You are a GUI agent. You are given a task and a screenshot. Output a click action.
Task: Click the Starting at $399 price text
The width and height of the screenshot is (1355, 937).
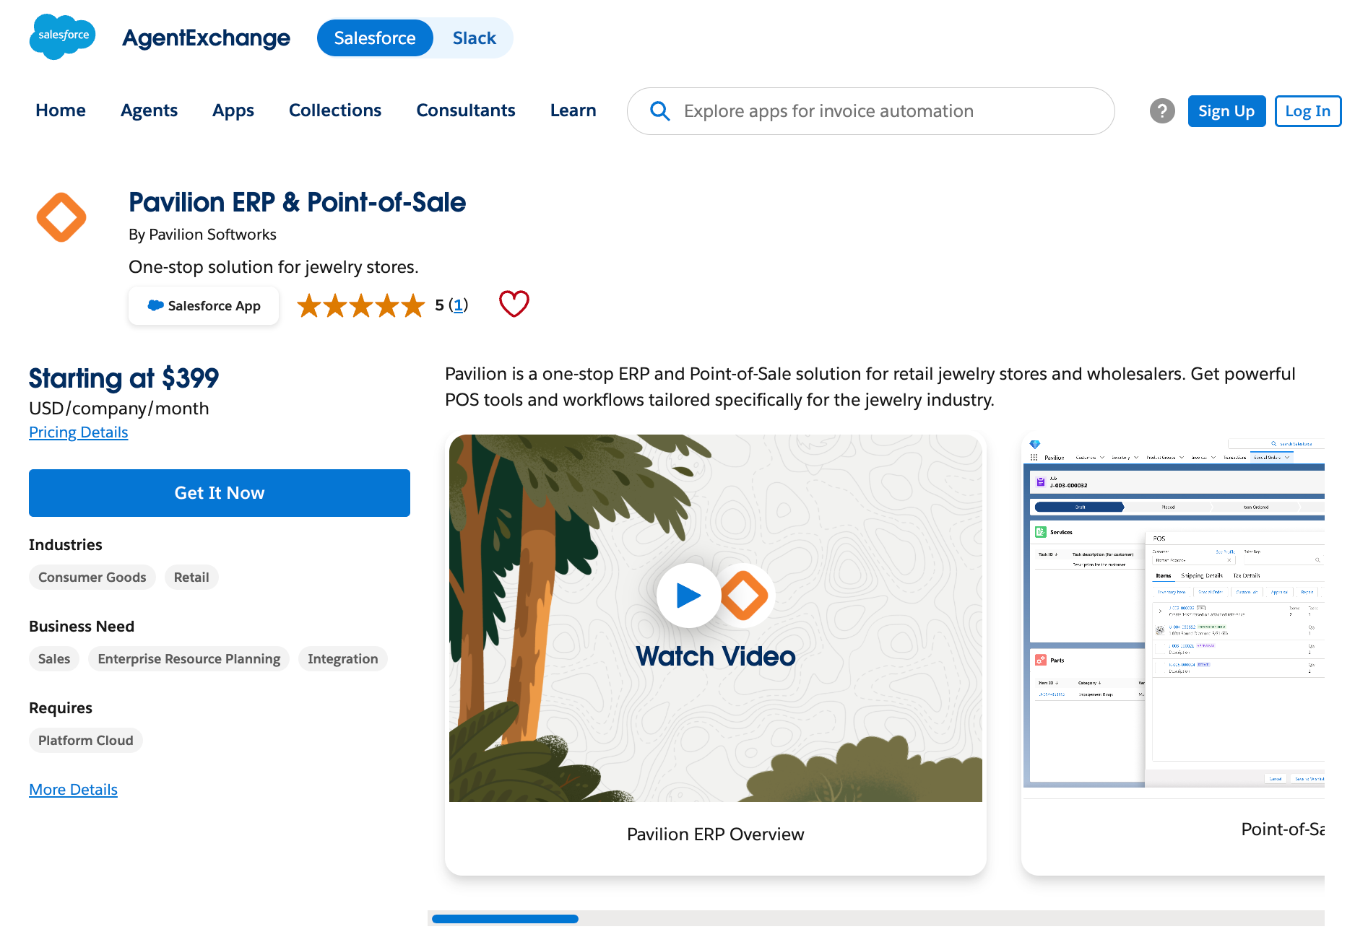(124, 378)
